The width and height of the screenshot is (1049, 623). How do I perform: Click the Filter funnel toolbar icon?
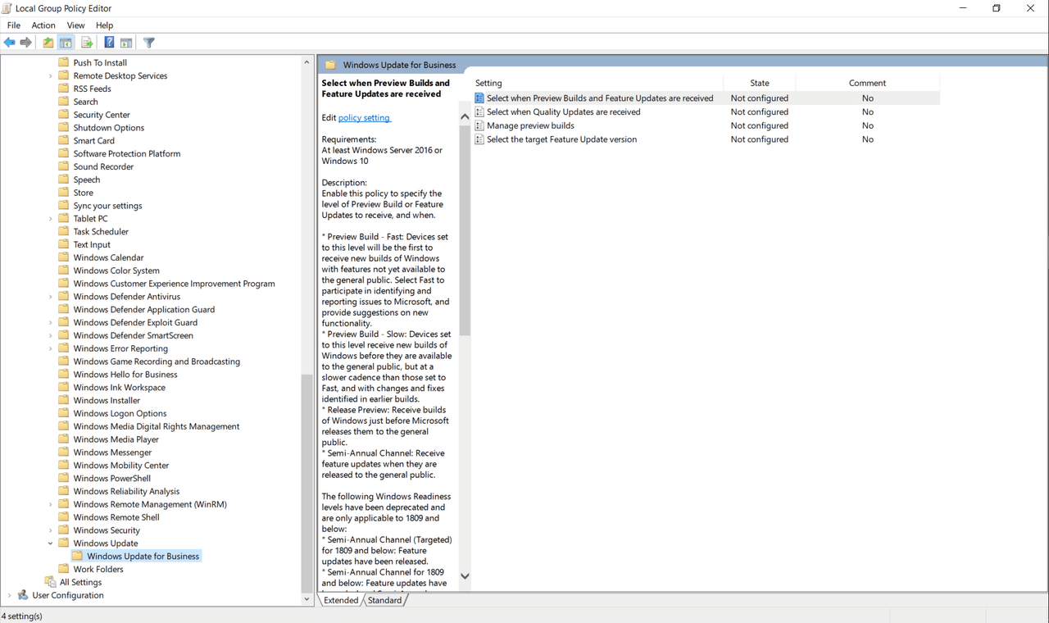click(149, 43)
